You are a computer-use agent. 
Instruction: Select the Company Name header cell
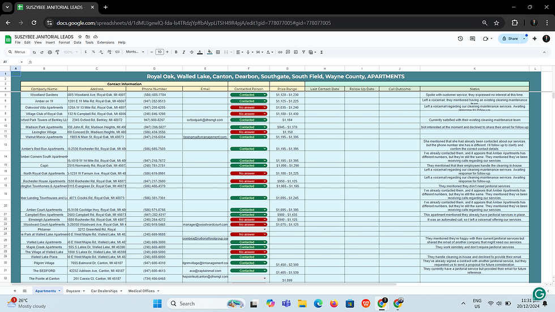click(x=44, y=89)
